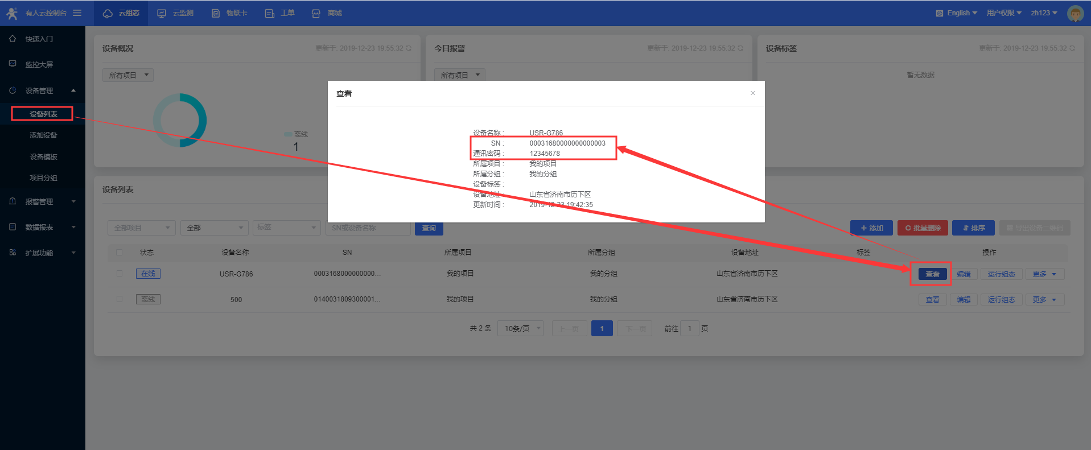Tick the checkbox for device 500 row
1091x450 pixels.
click(120, 299)
